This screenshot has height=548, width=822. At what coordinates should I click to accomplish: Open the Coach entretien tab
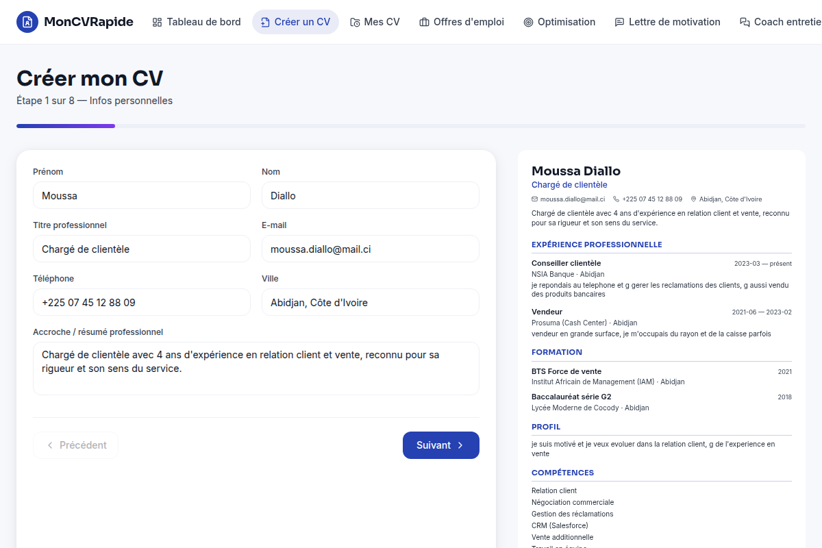tap(777, 22)
